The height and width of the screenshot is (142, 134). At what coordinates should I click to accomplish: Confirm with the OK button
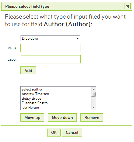pyautogui.click(x=54, y=133)
